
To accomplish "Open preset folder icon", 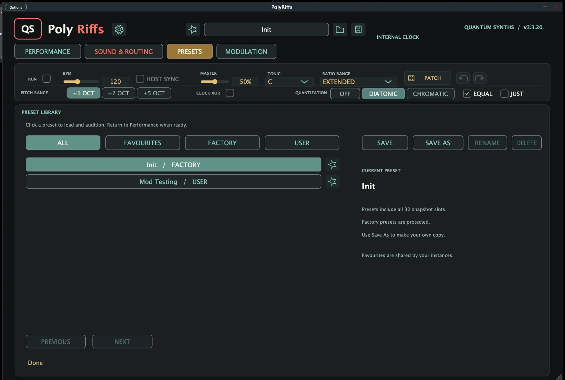I will point(340,29).
